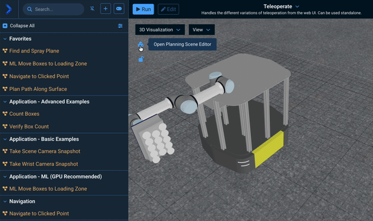Select the Count Boxes objective

(24, 114)
